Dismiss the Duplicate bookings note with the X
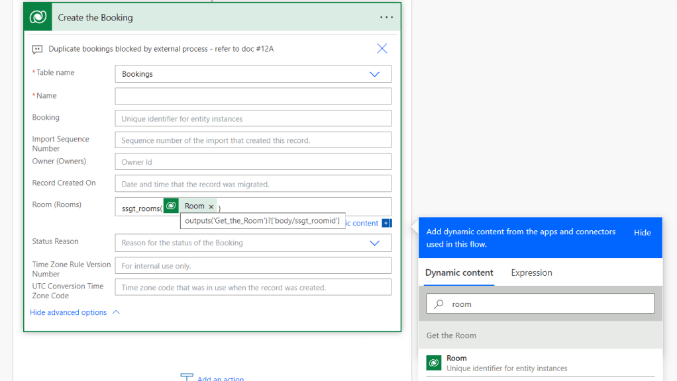The image size is (677, 381). (x=382, y=48)
